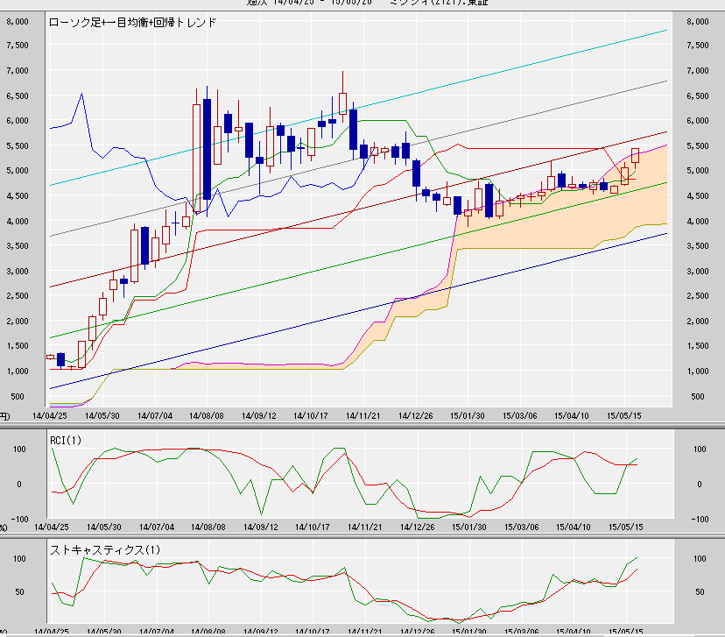The width and height of the screenshot is (725, 637).
Task: Select the last candlestick on the main chart
Action: click(635, 156)
